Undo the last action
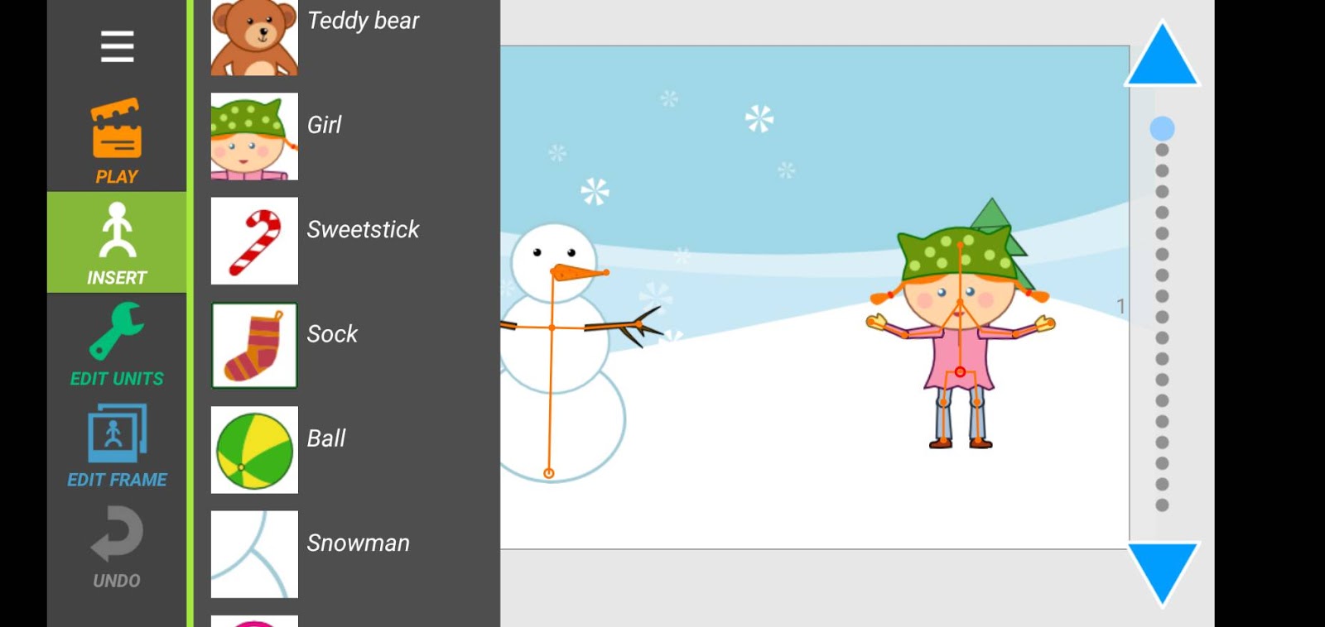 click(117, 548)
